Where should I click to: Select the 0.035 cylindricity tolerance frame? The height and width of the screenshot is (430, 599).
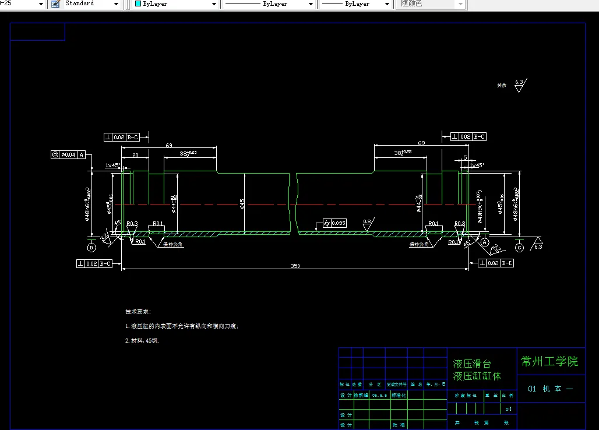point(334,223)
